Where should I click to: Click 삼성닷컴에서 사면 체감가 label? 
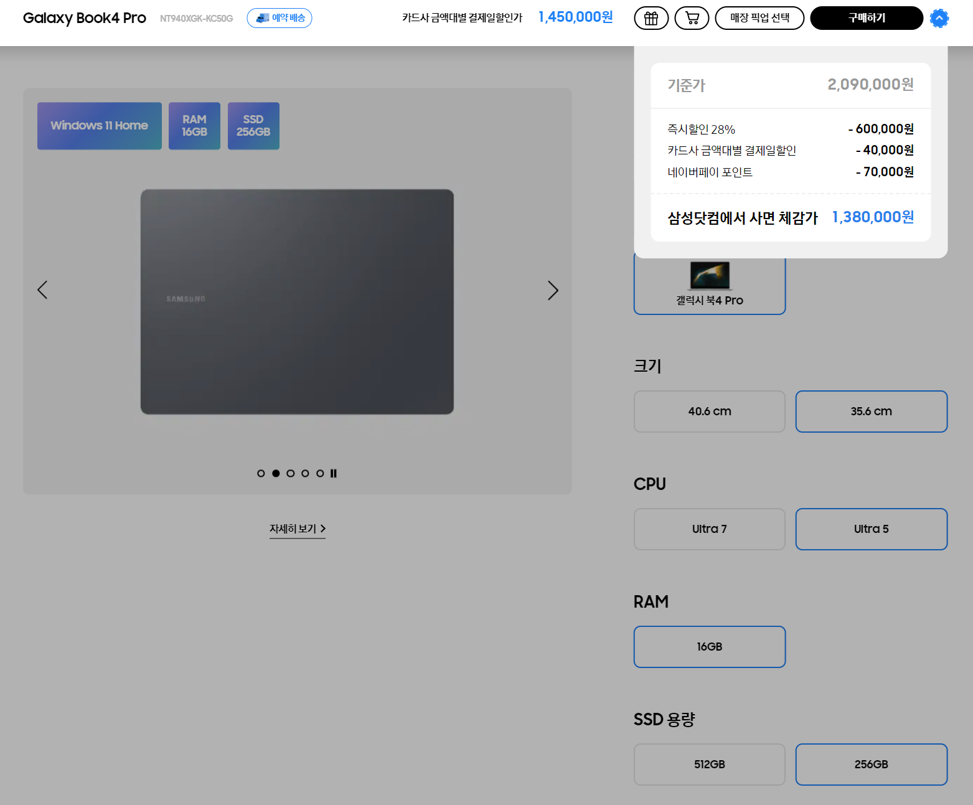[743, 218]
